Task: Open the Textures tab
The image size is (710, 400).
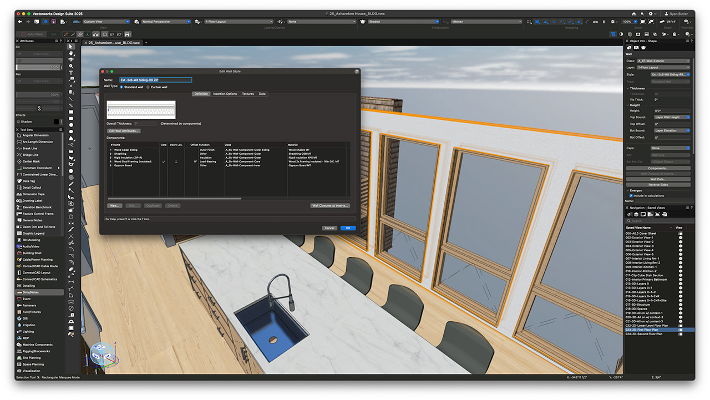Action: point(248,94)
